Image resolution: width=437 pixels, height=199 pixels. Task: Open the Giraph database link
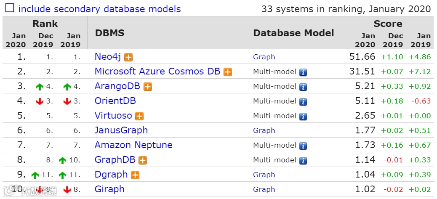[109, 189]
